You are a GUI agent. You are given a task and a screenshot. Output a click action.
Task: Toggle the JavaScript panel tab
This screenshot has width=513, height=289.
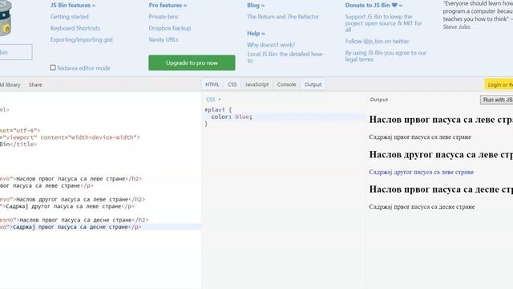pyautogui.click(x=256, y=84)
